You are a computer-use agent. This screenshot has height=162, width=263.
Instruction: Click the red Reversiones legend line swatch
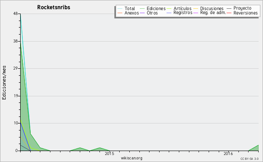point(229,13)
